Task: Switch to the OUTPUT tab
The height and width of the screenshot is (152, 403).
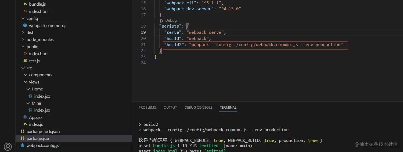Action: tap(170, 108)
